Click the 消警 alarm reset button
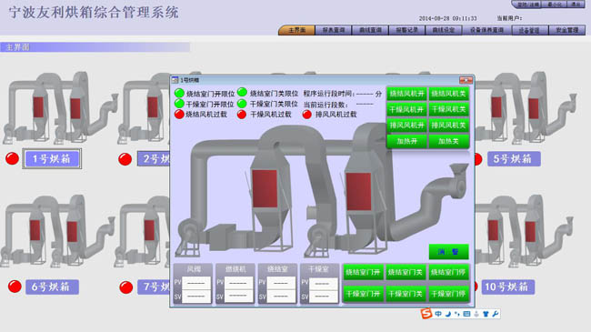 [448, 252]
